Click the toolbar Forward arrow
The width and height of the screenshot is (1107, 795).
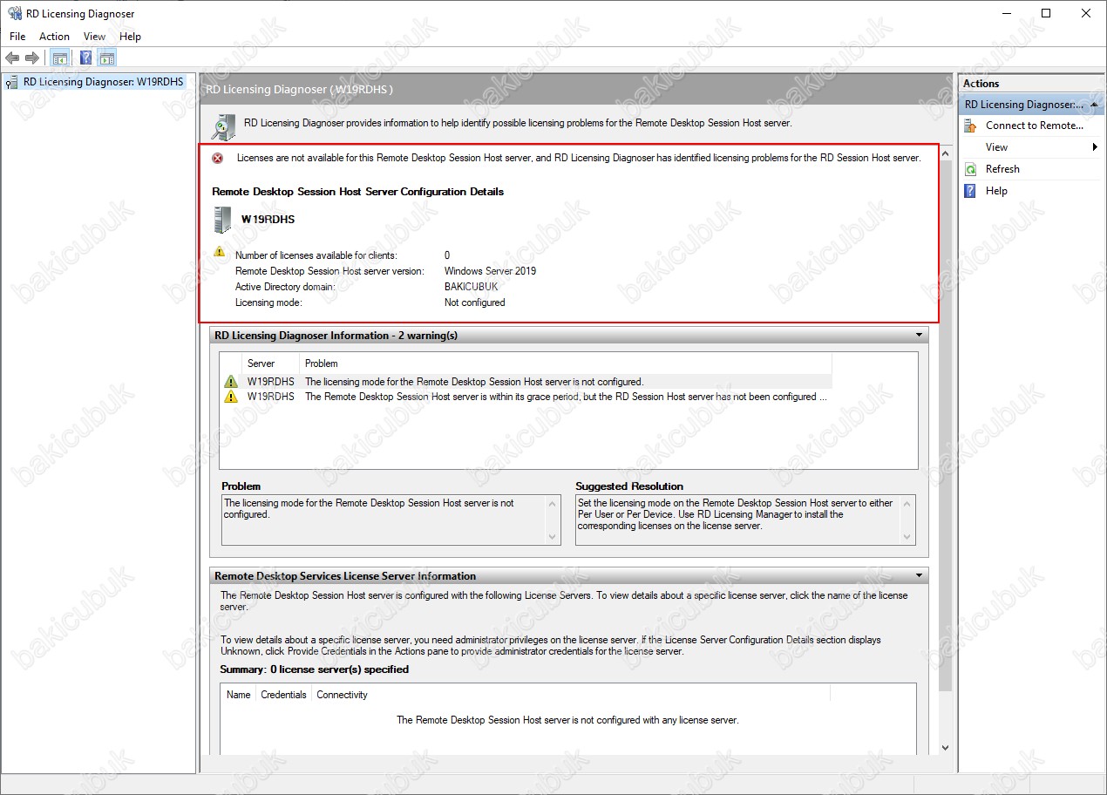point(32,58)
